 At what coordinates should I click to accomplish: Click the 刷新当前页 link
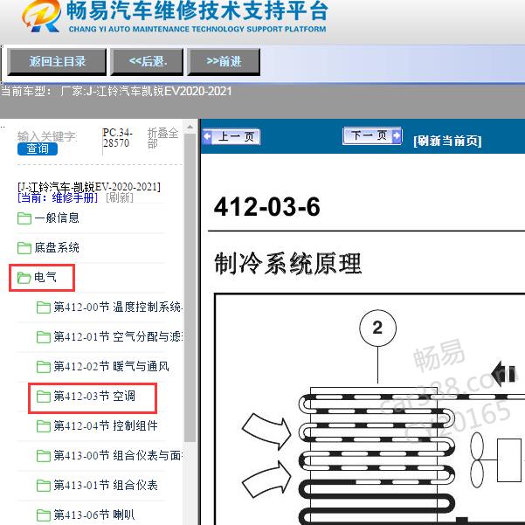tap(447, 141)
